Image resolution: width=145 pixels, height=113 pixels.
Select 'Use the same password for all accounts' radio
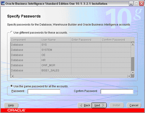pyautogui.click(x=12, y=86)
